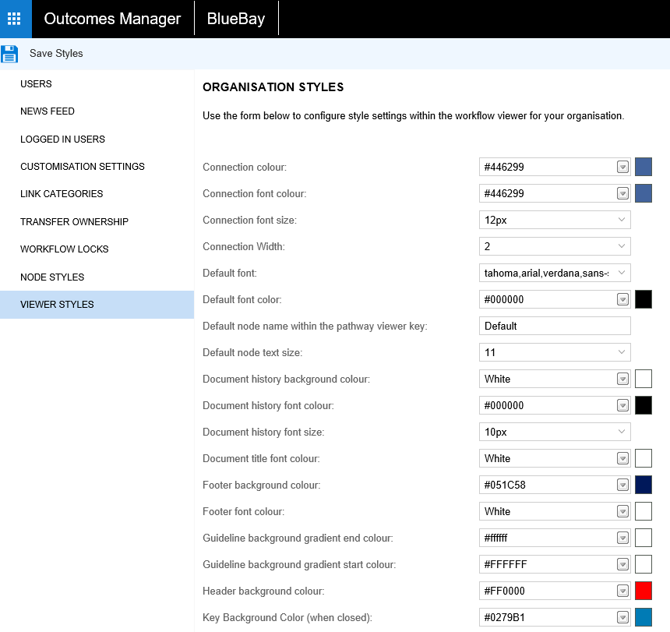Open the app launcher grid icon
The width and height of the screenshot is (670, 632).
click(x=14, y=19)
